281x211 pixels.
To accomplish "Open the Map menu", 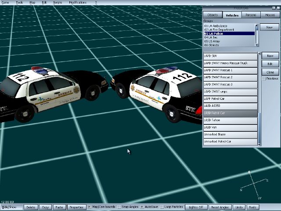I will coord(32,2).
